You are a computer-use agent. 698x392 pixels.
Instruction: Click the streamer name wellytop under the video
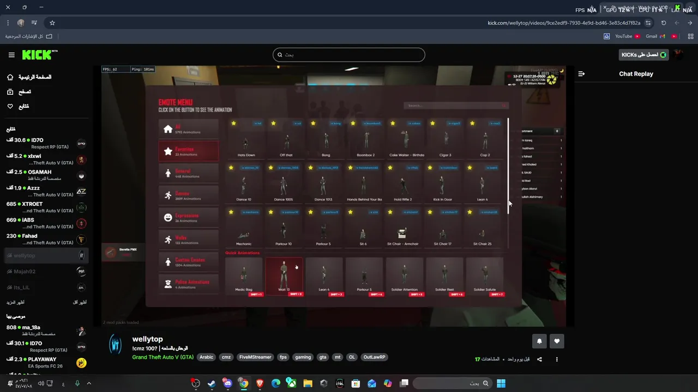tap(147, 339)
